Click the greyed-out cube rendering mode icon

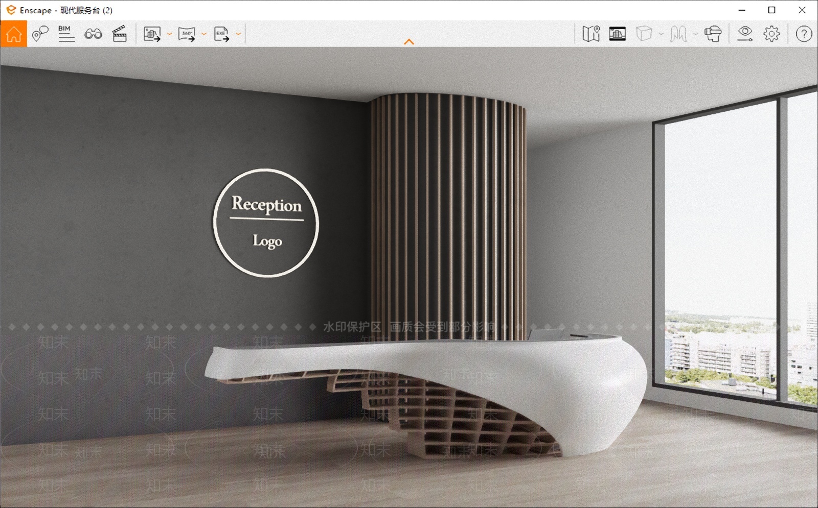click(x=644, y=34)
